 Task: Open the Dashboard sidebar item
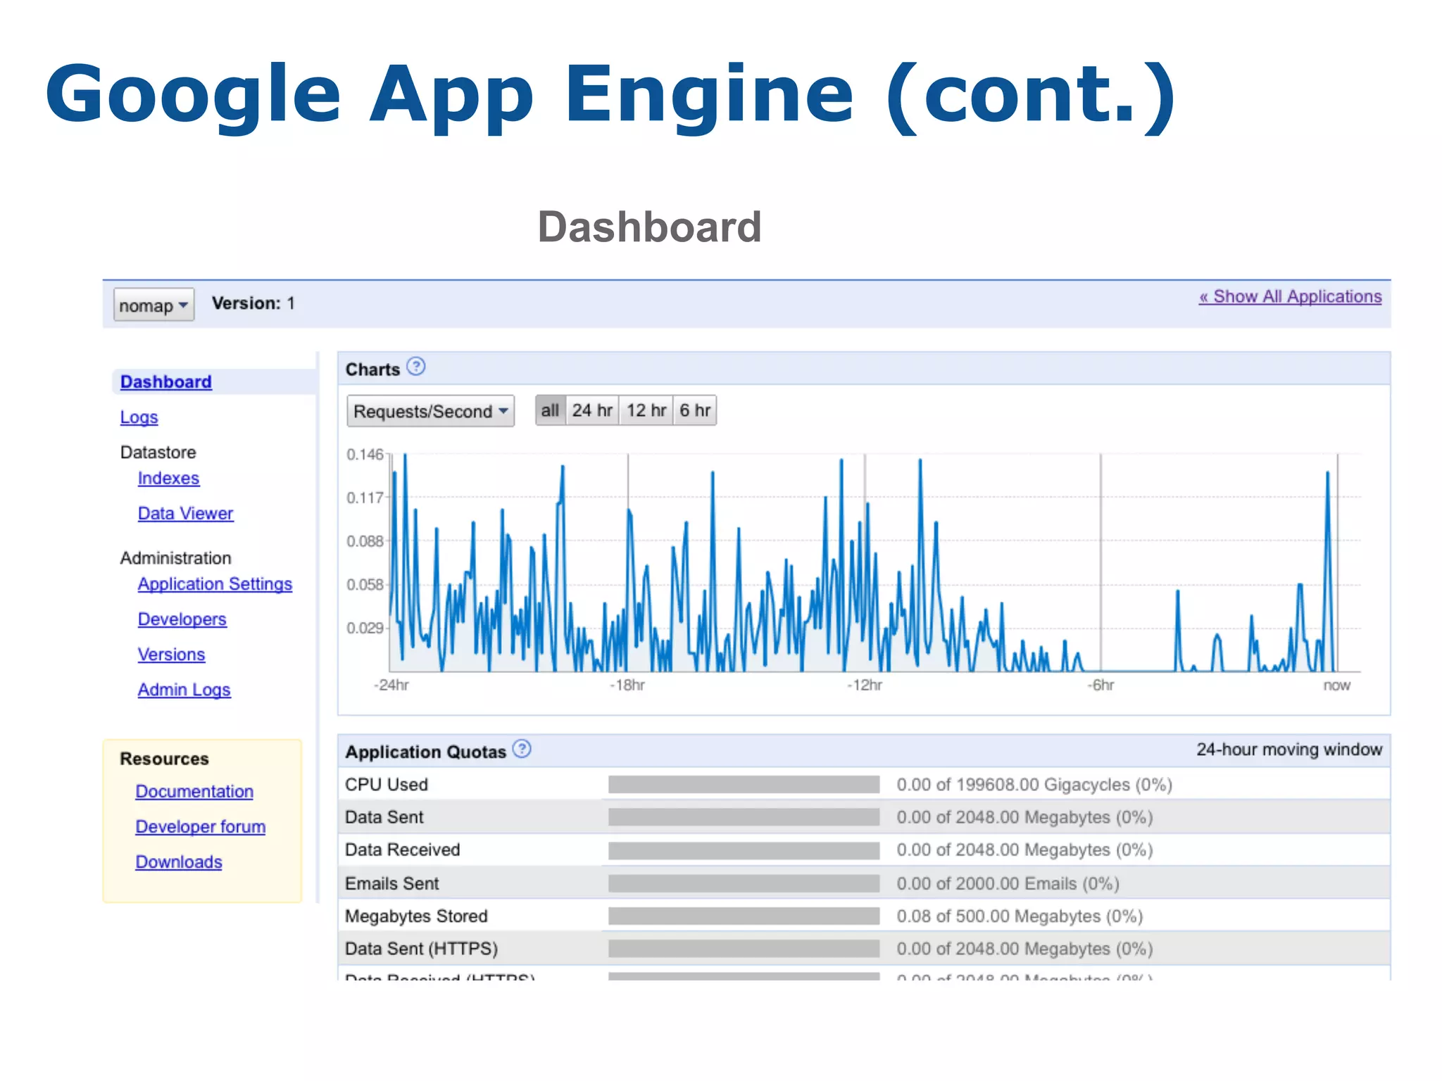pyautogui.click(x=166, y=381)
